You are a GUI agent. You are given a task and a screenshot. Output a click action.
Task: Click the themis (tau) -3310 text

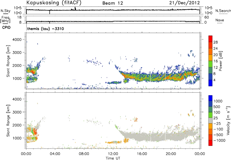click(46, 29)
